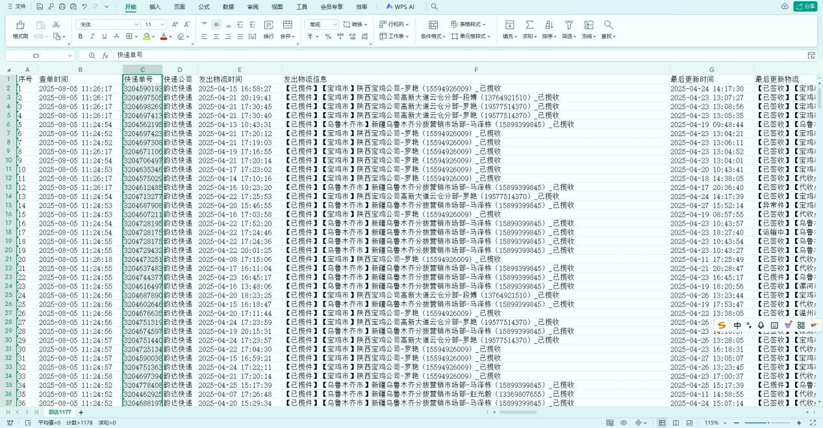Click header cell 最后更新时间
The image size is (823, 428).
point(712,79)
